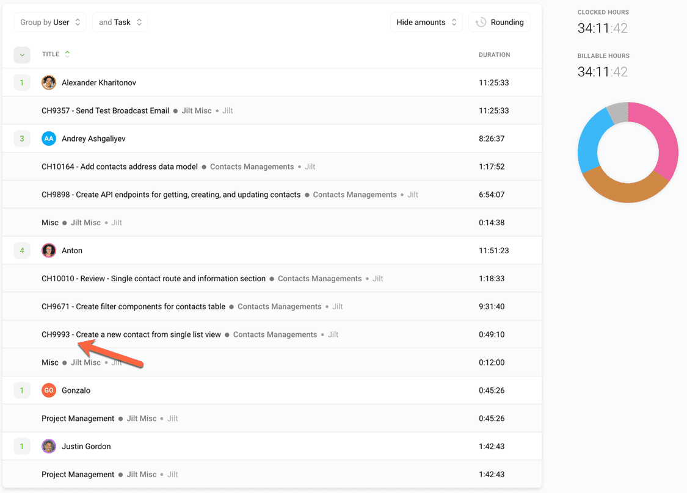Open the "Hide amounts" dropdown

(426, 22)
